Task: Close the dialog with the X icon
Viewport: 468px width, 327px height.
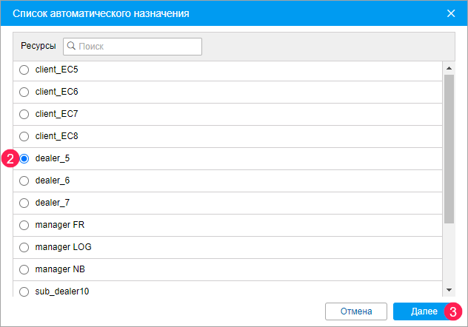Action: (451, 13)
